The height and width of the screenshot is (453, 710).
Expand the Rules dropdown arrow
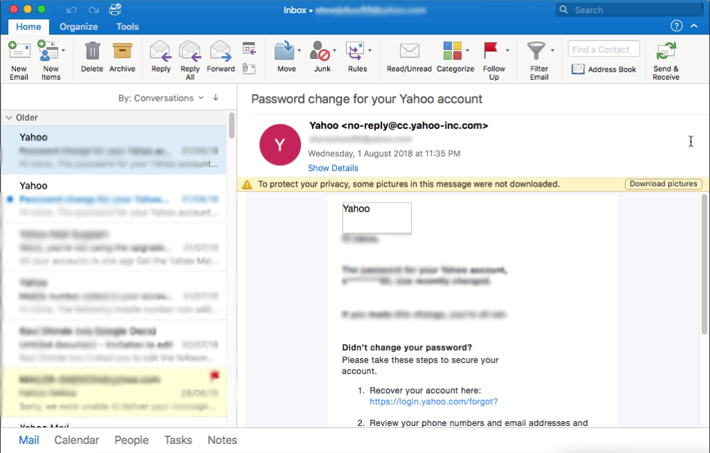(x=370, y=50)
